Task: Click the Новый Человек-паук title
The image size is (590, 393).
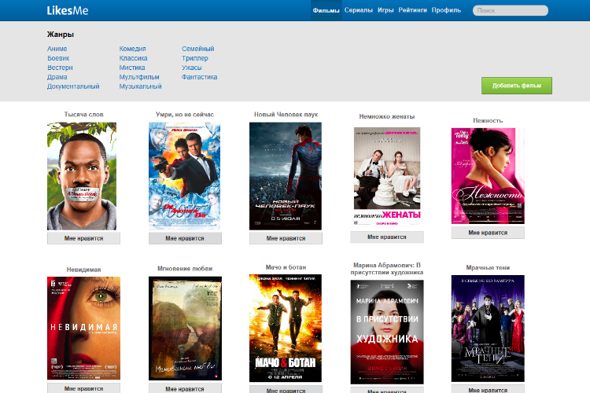Action: click(x=286, y=114)
